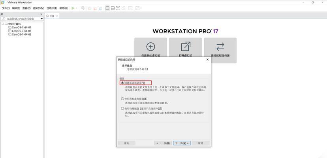The width and height of the screenshot is (327, 158).
Task: Close the 新建虚拟机向导 dialog
Action: click(x=207, y=60)
